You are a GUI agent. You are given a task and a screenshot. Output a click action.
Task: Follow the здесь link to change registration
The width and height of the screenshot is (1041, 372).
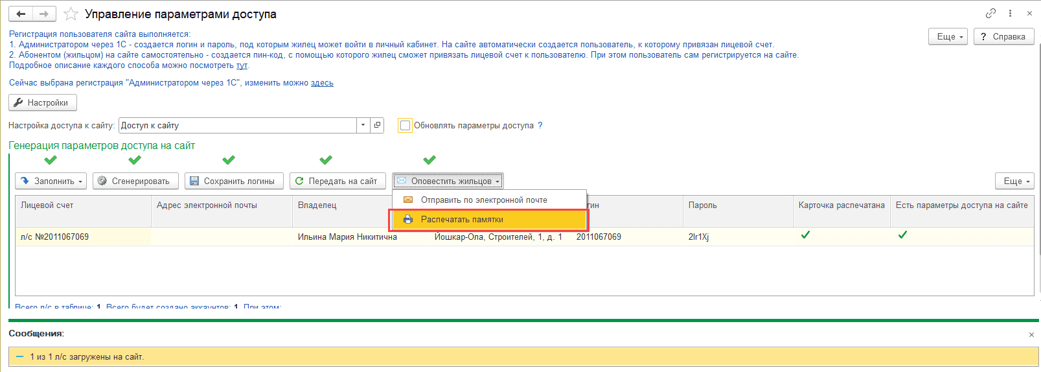(x=322, y=83)
